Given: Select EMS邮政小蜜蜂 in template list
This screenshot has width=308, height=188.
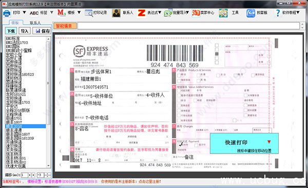Looking at the screenshot, I should click(18, 50).
